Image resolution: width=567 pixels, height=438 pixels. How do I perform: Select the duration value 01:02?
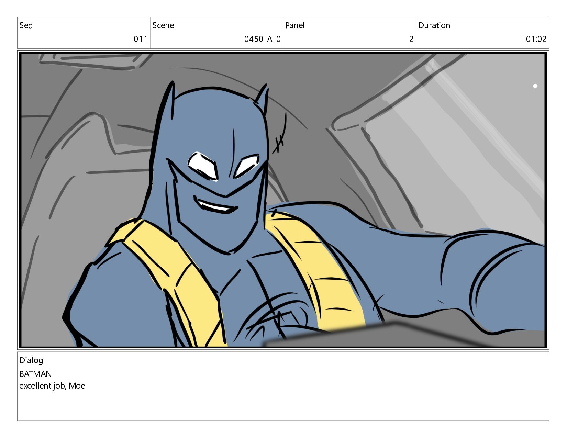point(536,39)
